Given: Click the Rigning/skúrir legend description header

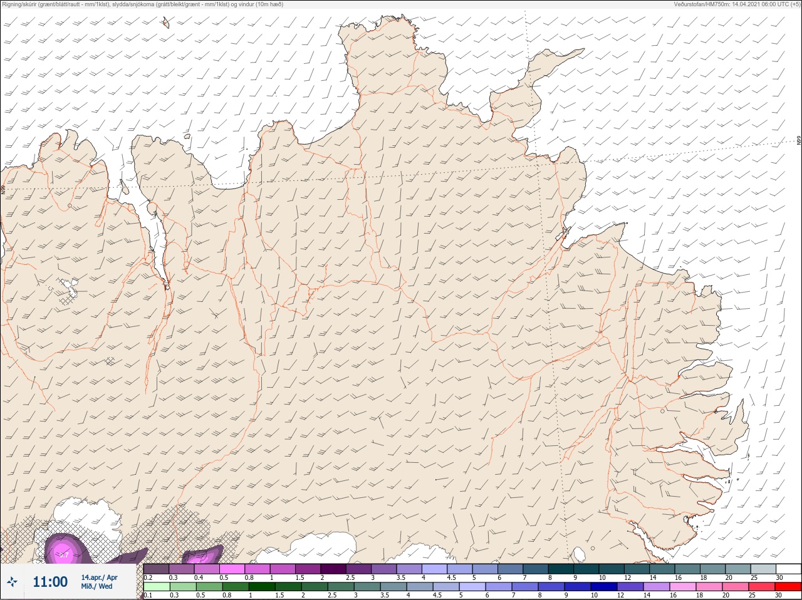Looking at the screenshot, I should [x=143, y=4].
